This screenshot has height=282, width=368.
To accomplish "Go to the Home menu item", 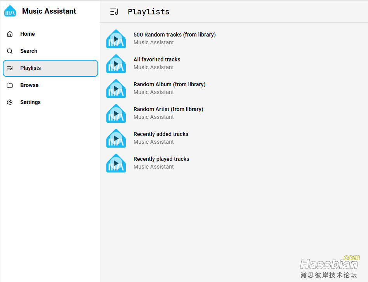I will tap(28, 34).
